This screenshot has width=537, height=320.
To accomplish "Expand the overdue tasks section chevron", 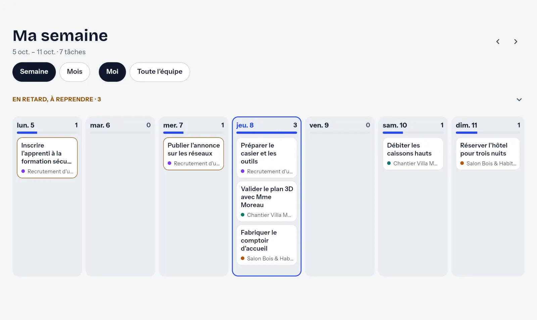I will [x=519, y=100].
